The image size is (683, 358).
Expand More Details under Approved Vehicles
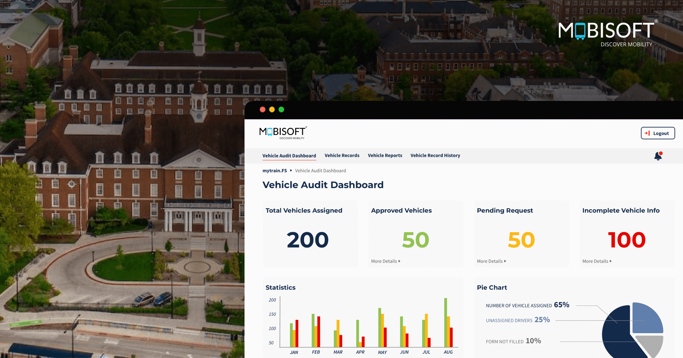[386, 261]
